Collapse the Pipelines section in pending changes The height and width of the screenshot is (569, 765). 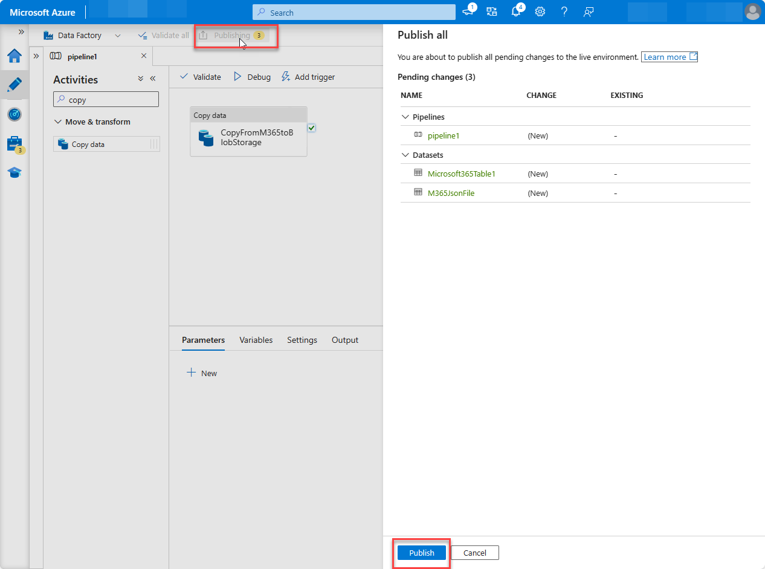coord(405,117)
